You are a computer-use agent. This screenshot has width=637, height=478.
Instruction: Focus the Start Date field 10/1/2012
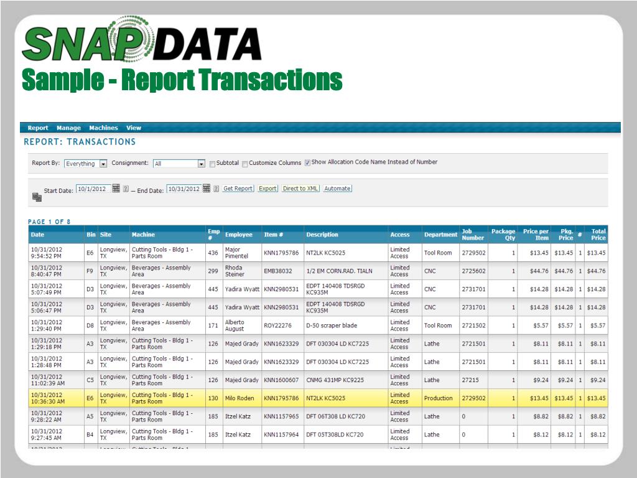tap(93, 189)
